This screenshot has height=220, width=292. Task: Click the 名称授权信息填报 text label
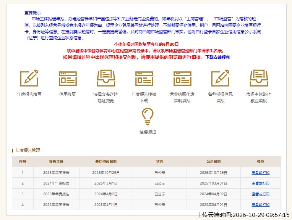tap(220, 97)
